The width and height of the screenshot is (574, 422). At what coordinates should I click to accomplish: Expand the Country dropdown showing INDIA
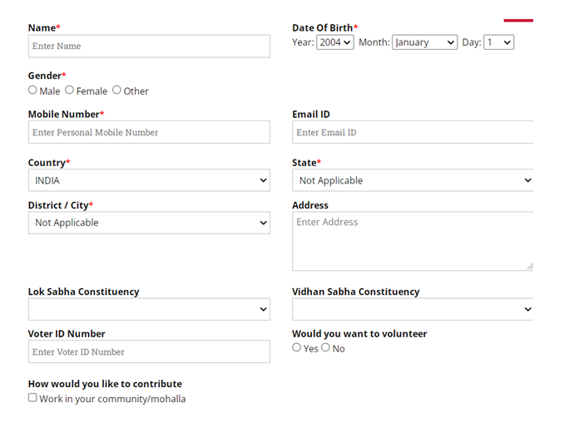149,180
